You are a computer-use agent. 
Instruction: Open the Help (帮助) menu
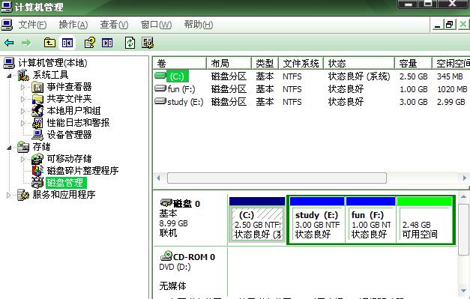[x=199, y=25]
